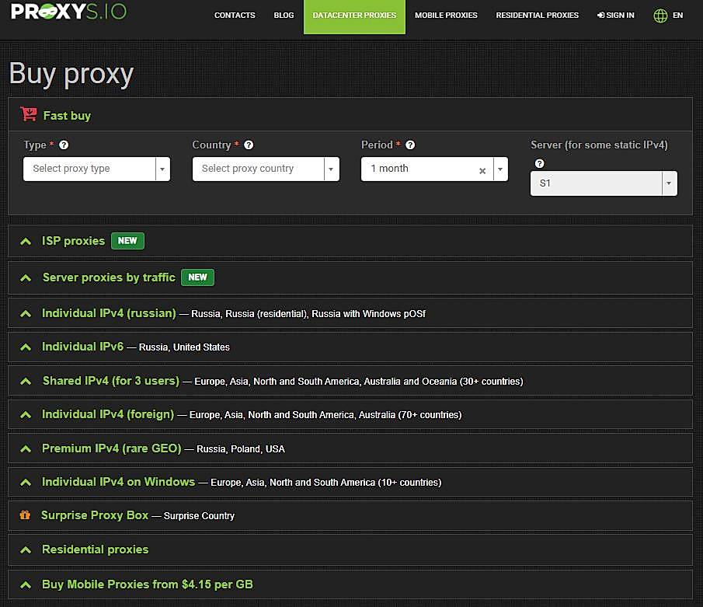Click '(10+ countries)' description text

[409, 483]
